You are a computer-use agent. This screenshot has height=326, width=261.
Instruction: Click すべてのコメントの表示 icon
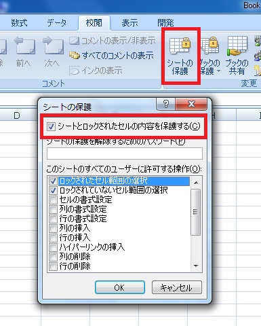click(75, 56)
